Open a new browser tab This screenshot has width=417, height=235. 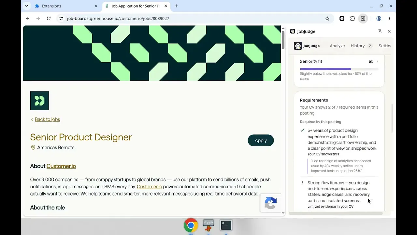(x=176, y=6)
